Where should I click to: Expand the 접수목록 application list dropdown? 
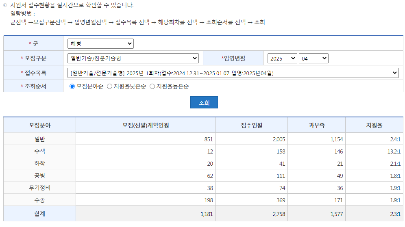pyautogui.click(x=233, y=73)
